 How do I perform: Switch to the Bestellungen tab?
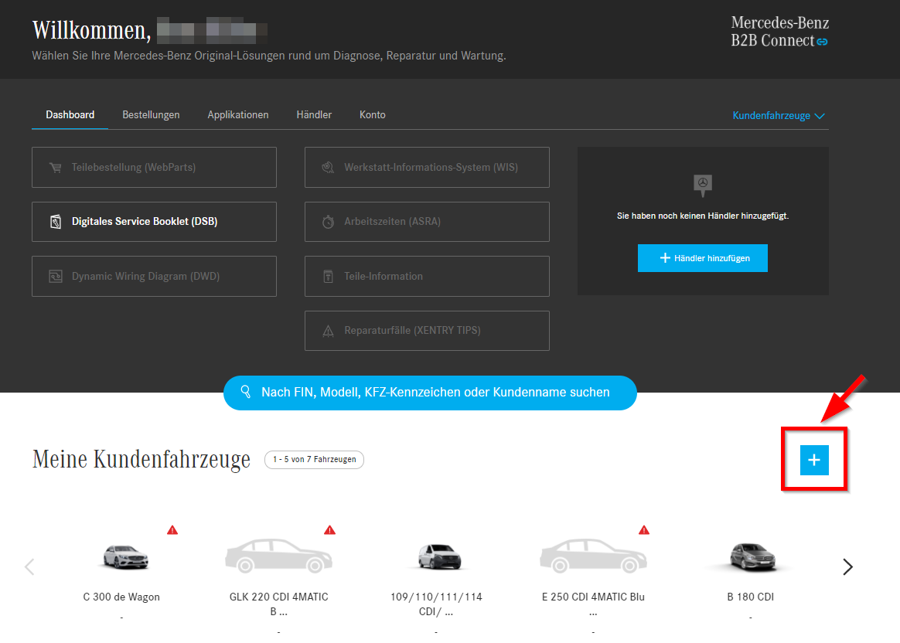coord(151,115)
